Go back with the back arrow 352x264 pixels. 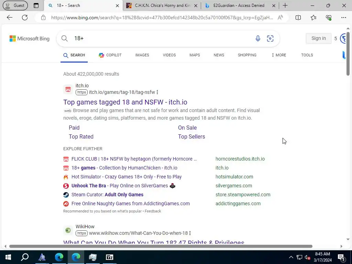point(10,18)
